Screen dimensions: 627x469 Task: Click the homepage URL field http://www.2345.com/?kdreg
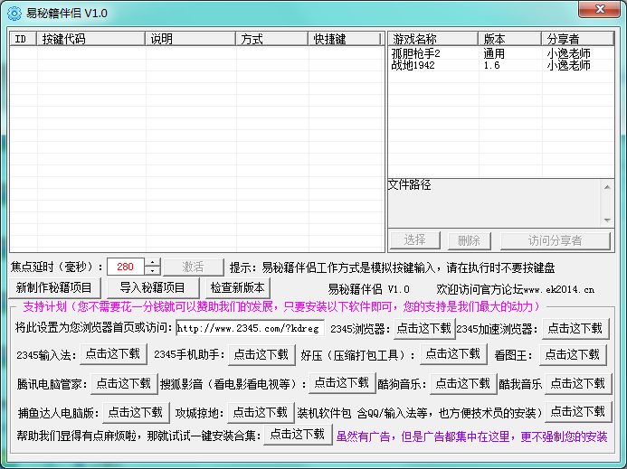click(x=250, y=328)
